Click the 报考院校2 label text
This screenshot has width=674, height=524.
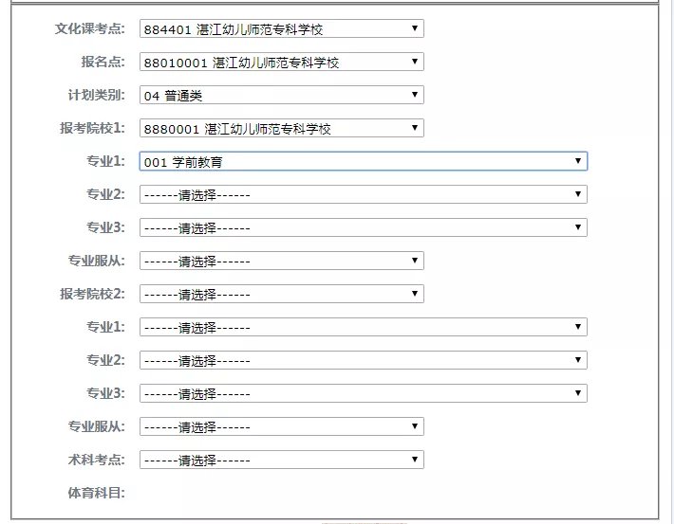pos(92,293)
